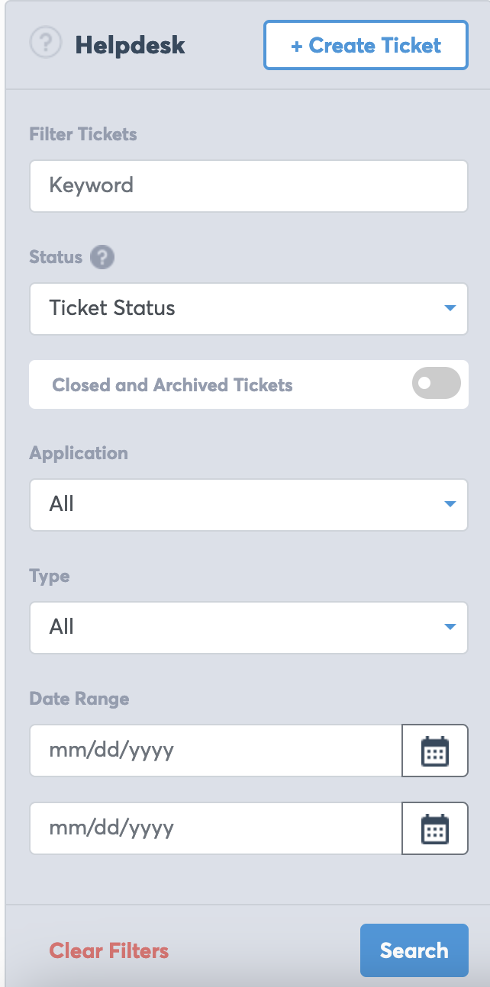Toggle the Closed and Archived Tickets switch
Screen dimensions: 490x987
[x=437, y=384]
